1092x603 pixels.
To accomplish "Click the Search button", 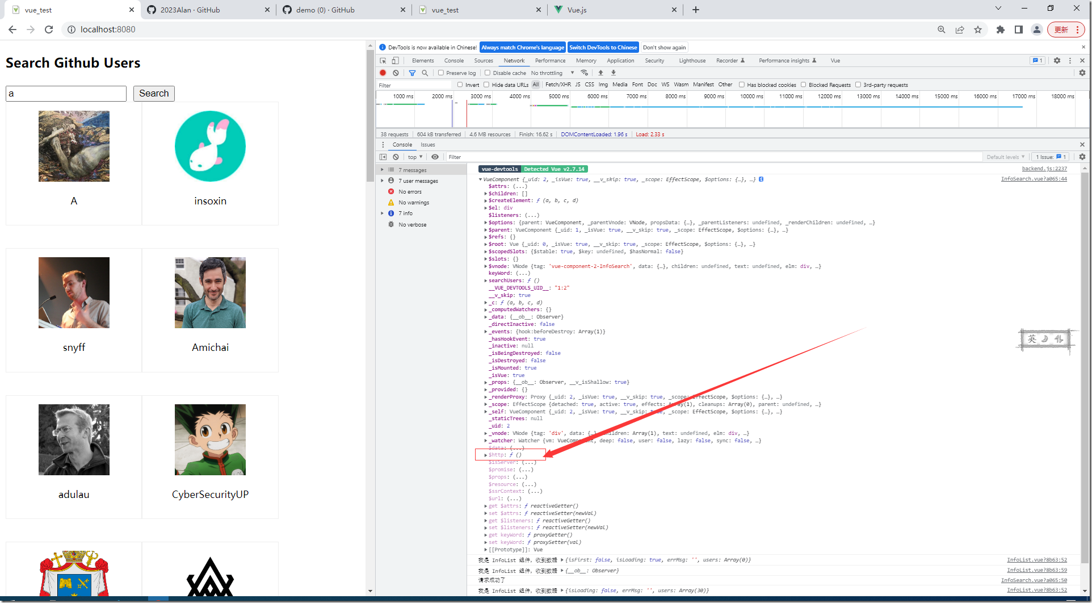I will pyautogui.click(x=154, y=94).
